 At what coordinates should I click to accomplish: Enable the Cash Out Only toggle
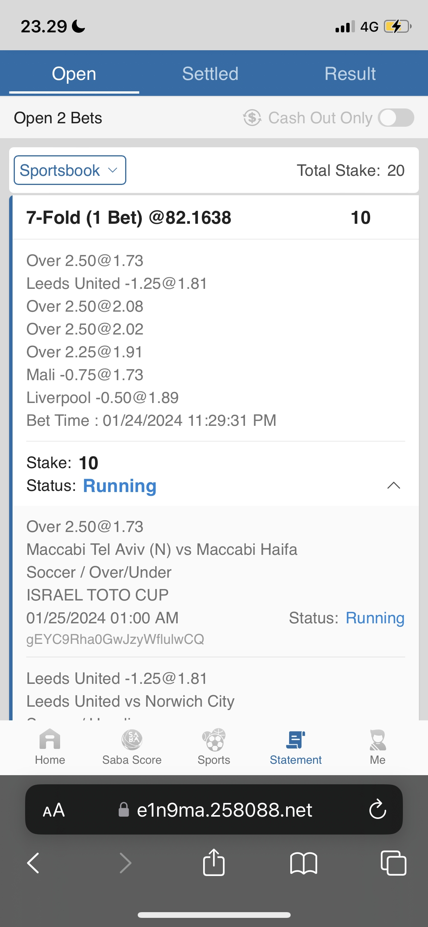[x=396, y=118]
